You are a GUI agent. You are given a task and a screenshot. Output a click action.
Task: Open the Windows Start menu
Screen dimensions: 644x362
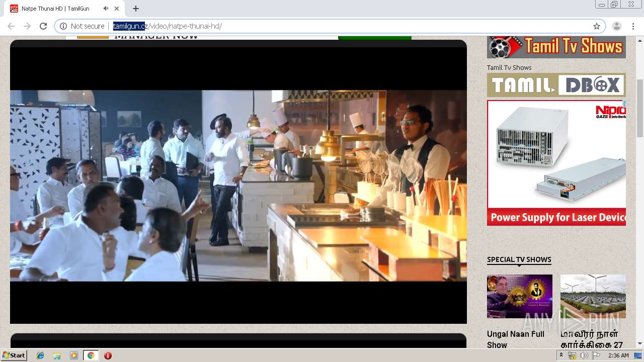[x=14, y=355]
